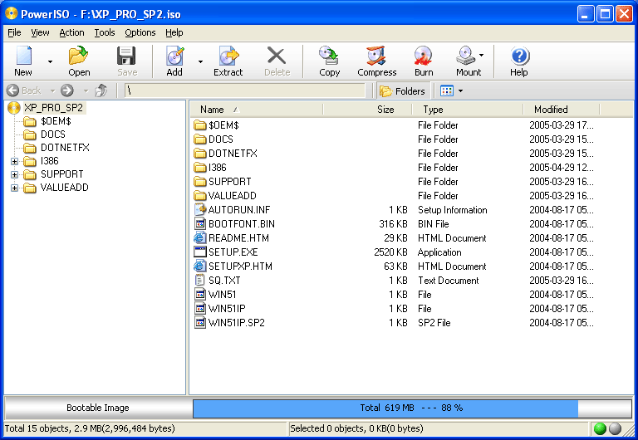Open the Action menu
The width and height of the screenshot is (638, 440).
pyautogui.click(x=71, y=32)
